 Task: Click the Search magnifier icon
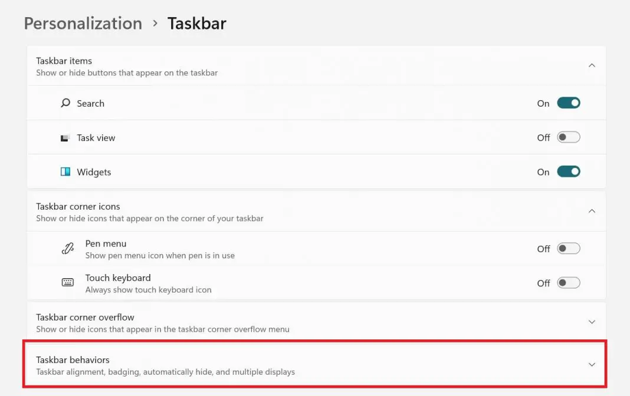[x=65, y=103]
